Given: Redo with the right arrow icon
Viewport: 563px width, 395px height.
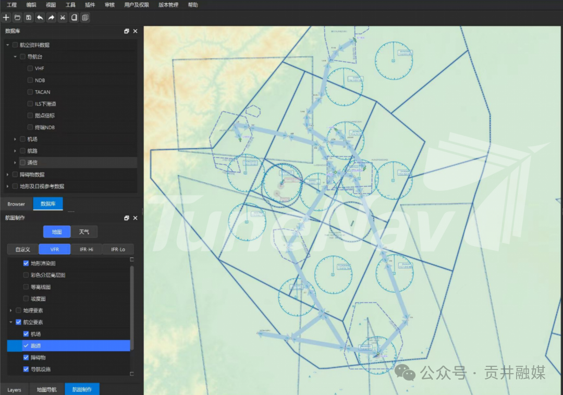Looking at the screenshot, I should [x=51, y=17].
